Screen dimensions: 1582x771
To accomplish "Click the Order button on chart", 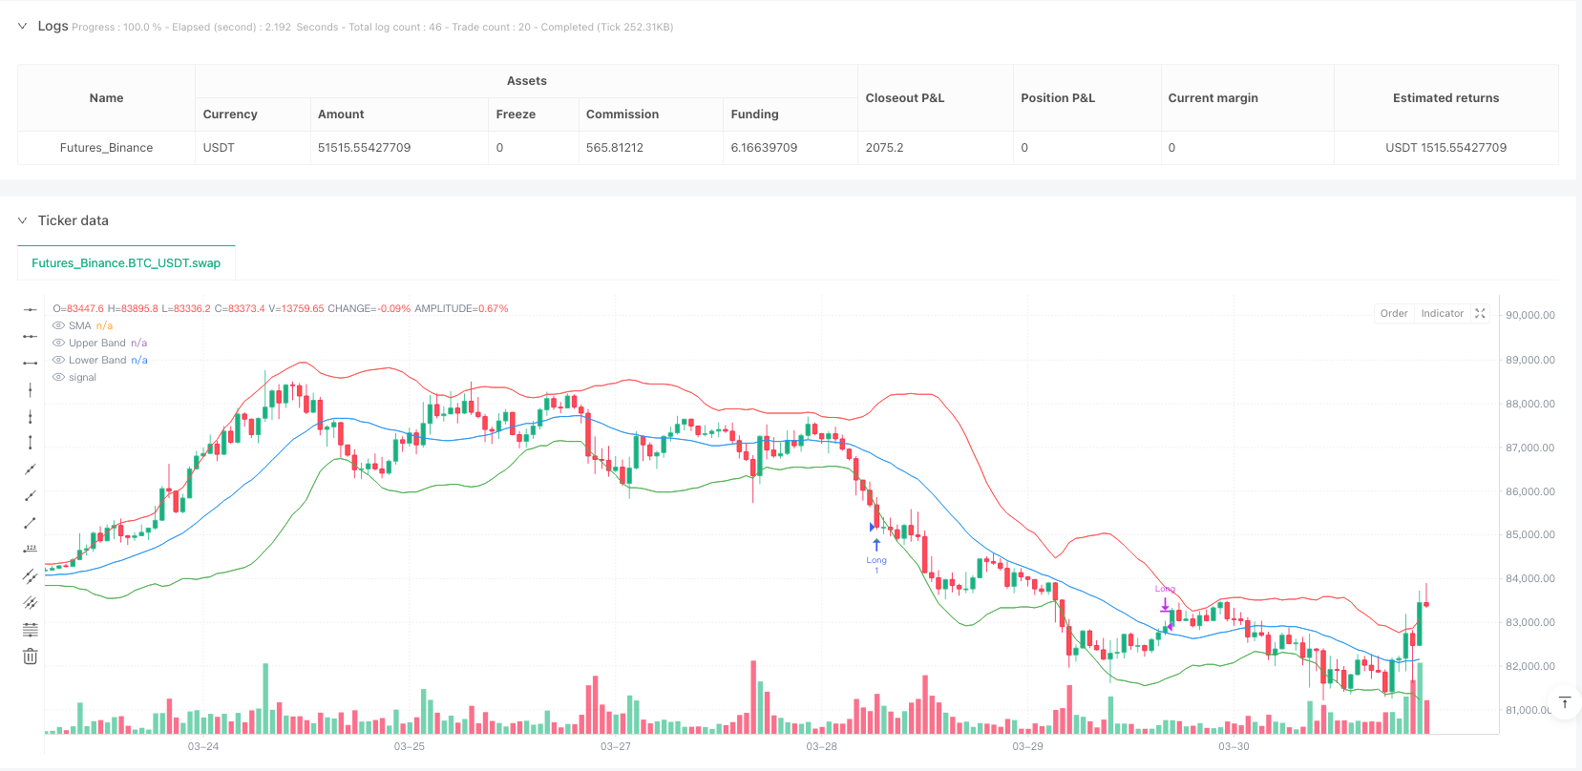I will click(1394, 313).
